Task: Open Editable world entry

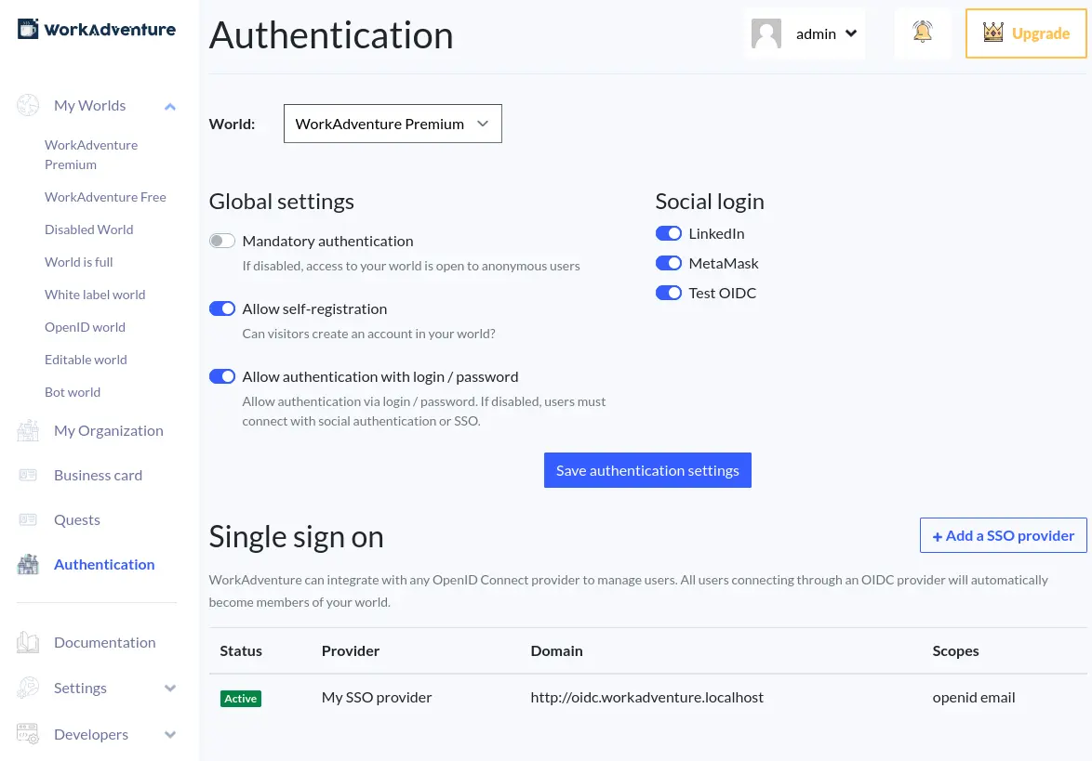Action: [x=86, y=360]
